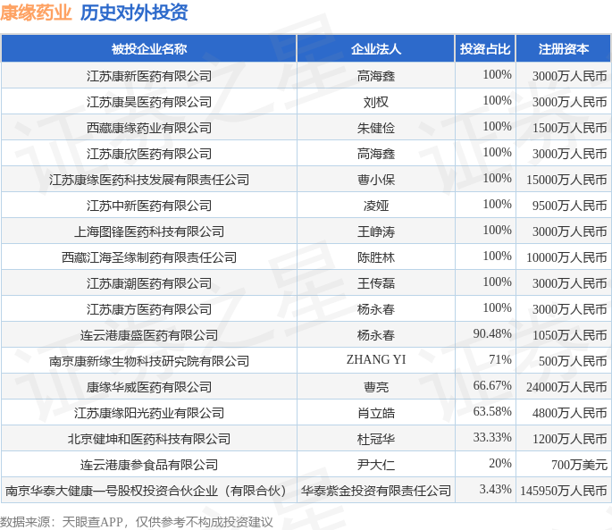This screenshot has width=612, height=530.
Task: Click legal person 凌娅
Action: (x=376, y=206)
